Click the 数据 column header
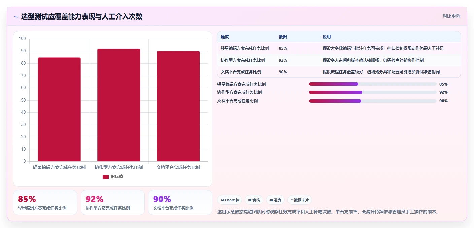Image resolution: width=474 pixels, height=228 pixels. (x=283, y=37)
